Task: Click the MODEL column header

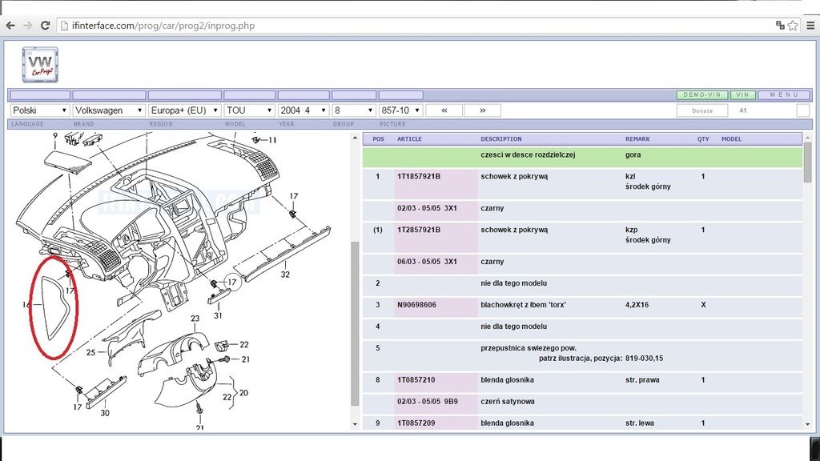Action: tap(731, 139)
